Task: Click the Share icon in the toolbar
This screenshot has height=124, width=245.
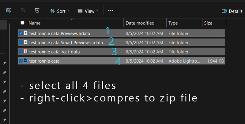Action: (23, 10)
